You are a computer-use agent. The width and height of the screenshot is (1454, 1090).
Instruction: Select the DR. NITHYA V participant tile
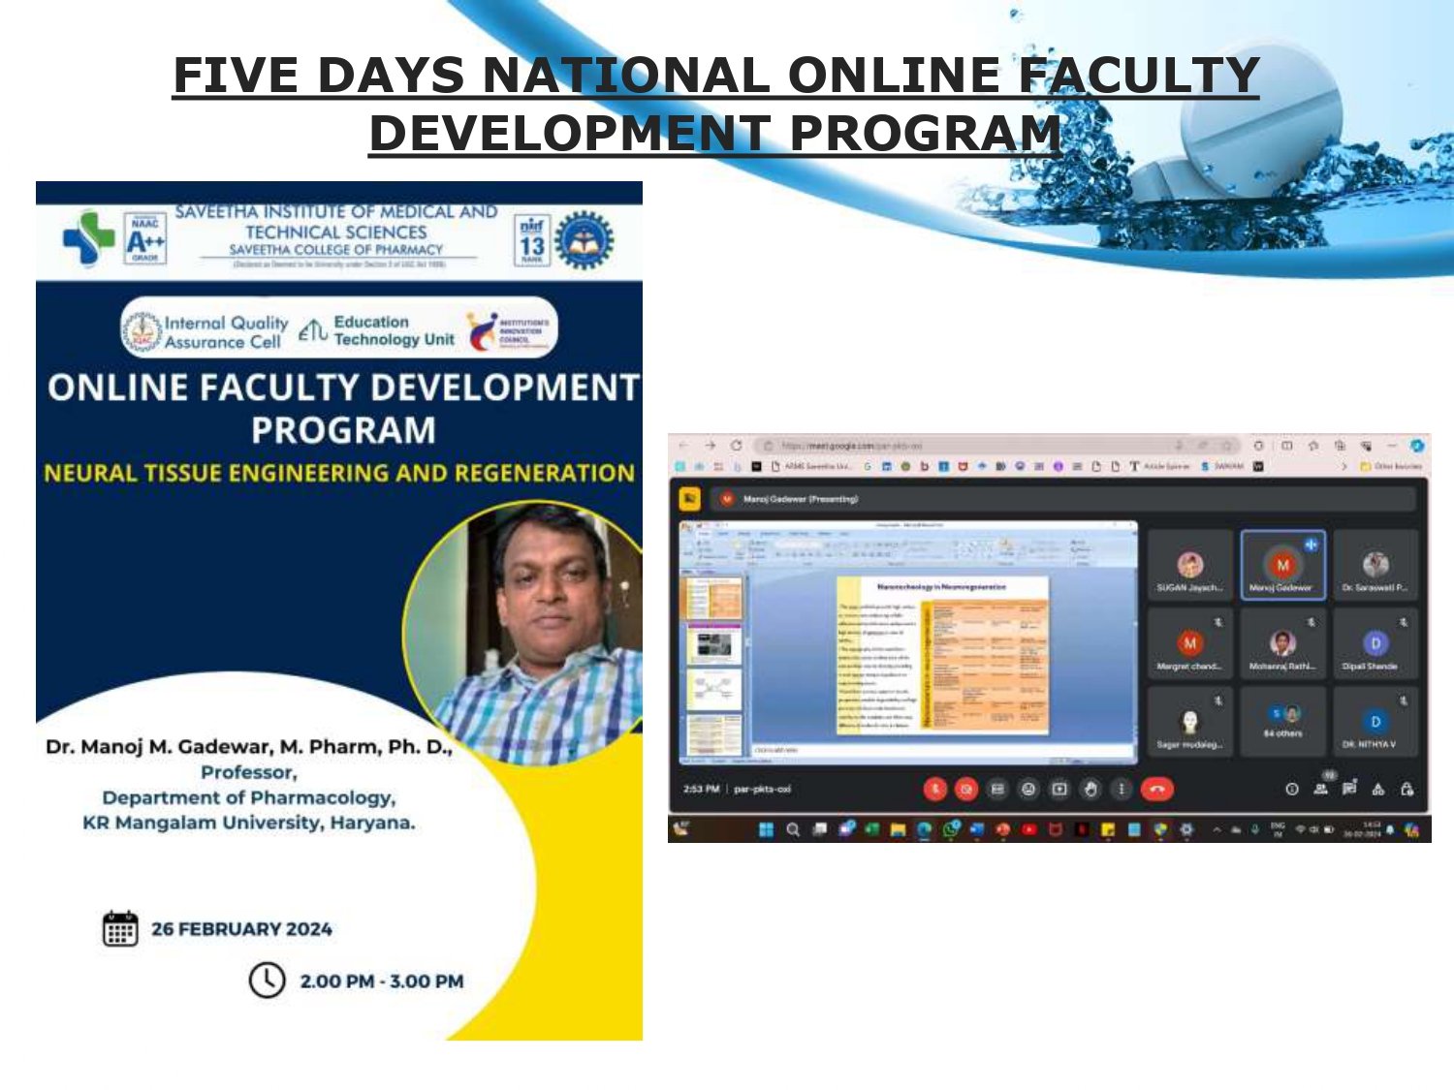click(x=1375, y=722)
